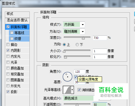The height and width of the screenshot is (106, 135).
Task: Enable the 颜色叠加 checkbox
Action: (x=8, y=68)
